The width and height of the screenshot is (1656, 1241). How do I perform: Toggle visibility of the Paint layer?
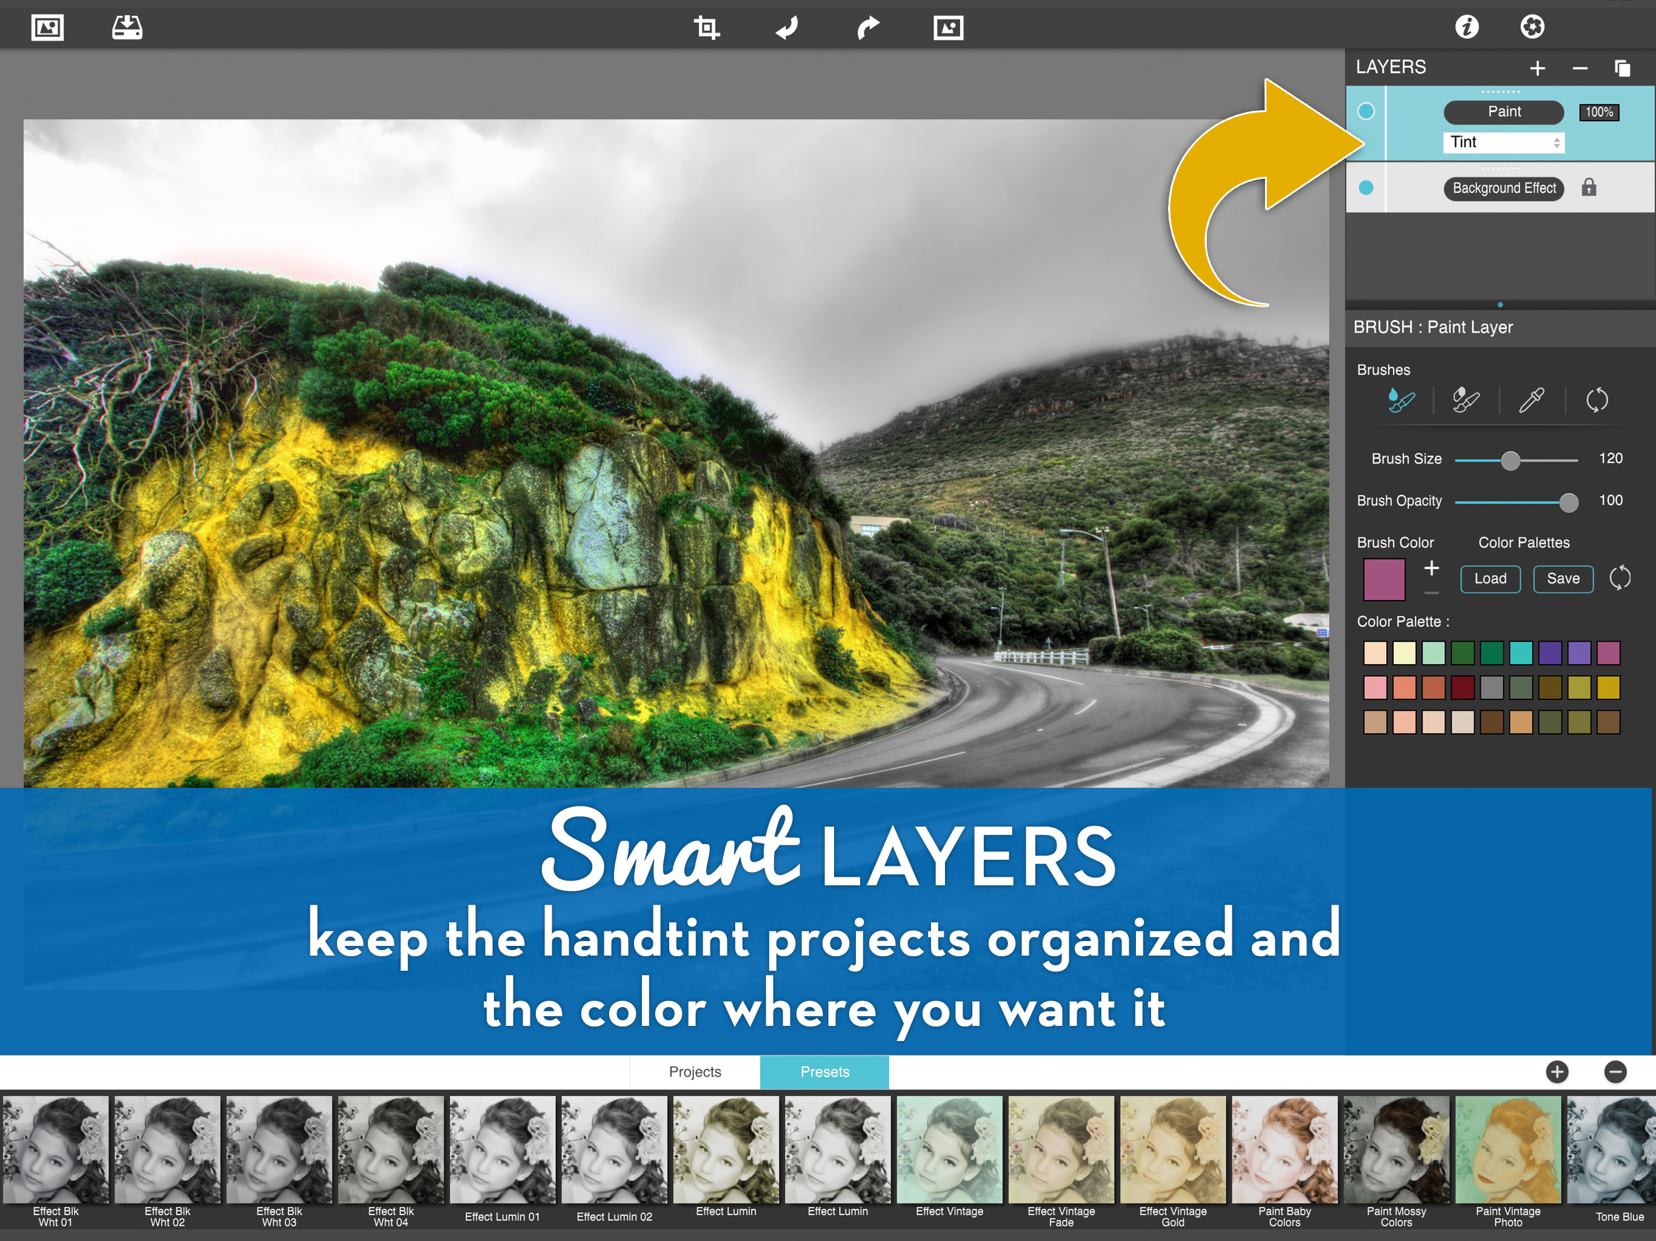pyautogui.click(x=1366, y=111)
